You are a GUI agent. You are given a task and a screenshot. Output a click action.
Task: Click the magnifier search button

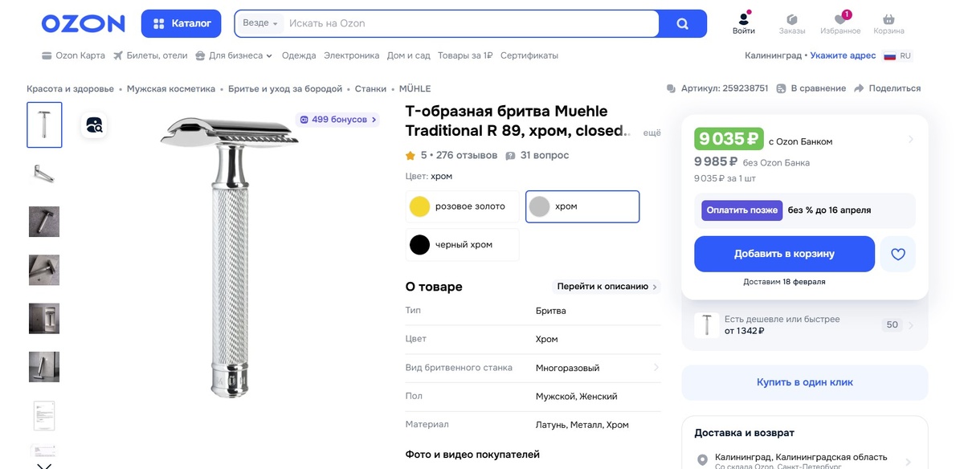(682, 23)
